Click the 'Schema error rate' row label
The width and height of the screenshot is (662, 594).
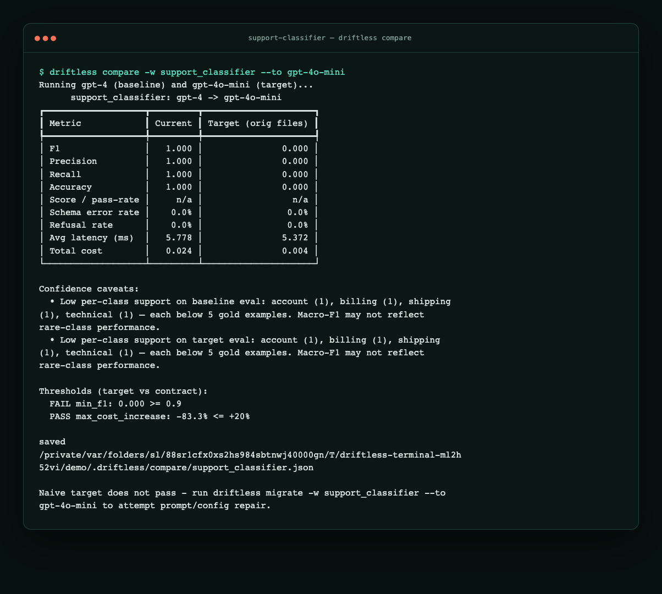tap(94, 212)
